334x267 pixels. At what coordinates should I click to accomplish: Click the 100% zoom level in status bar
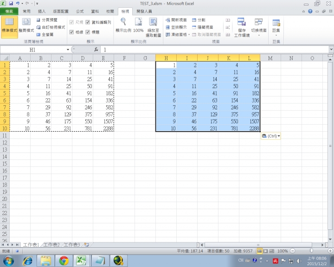283,251
